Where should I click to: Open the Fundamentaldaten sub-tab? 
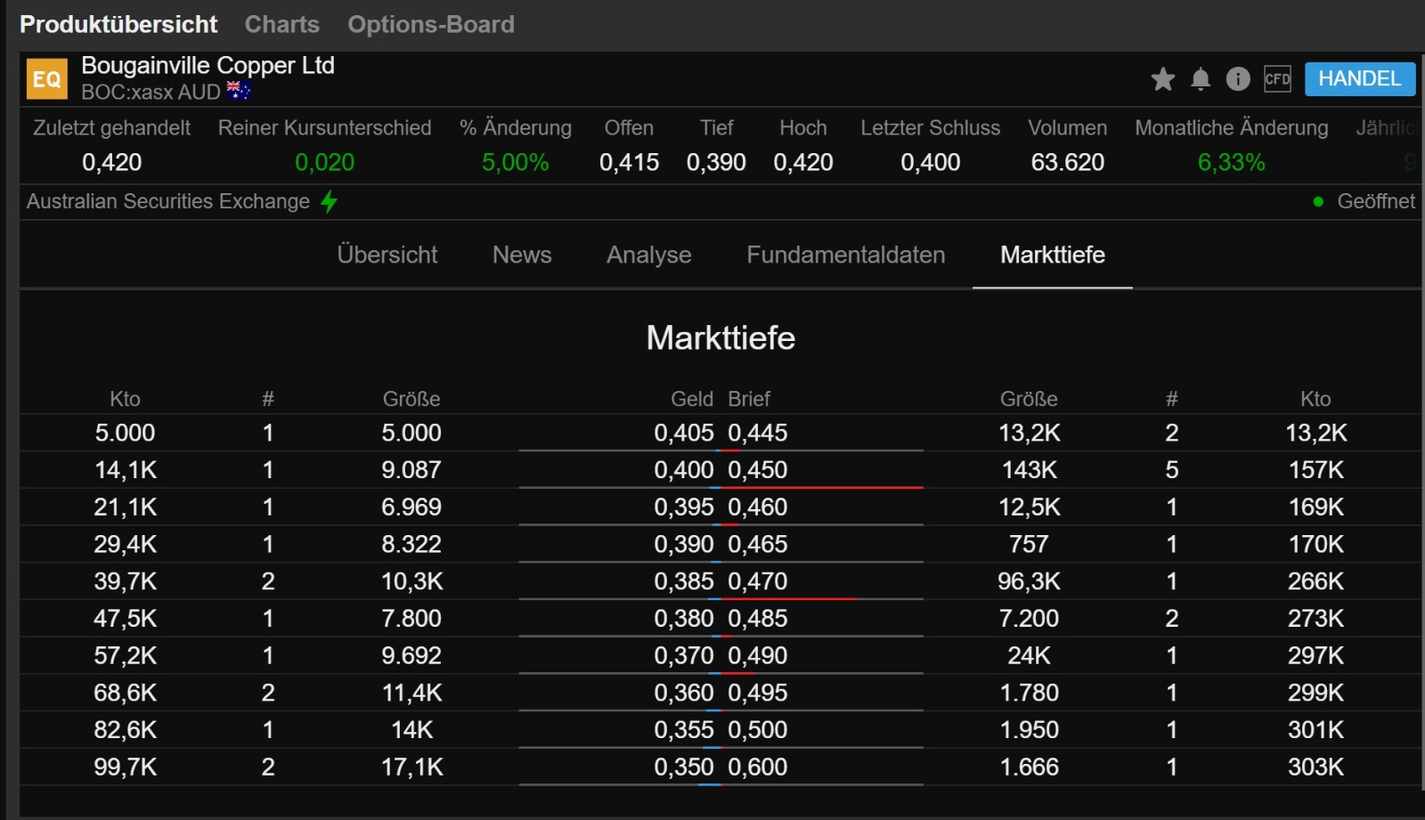click(x=846, y=255)
